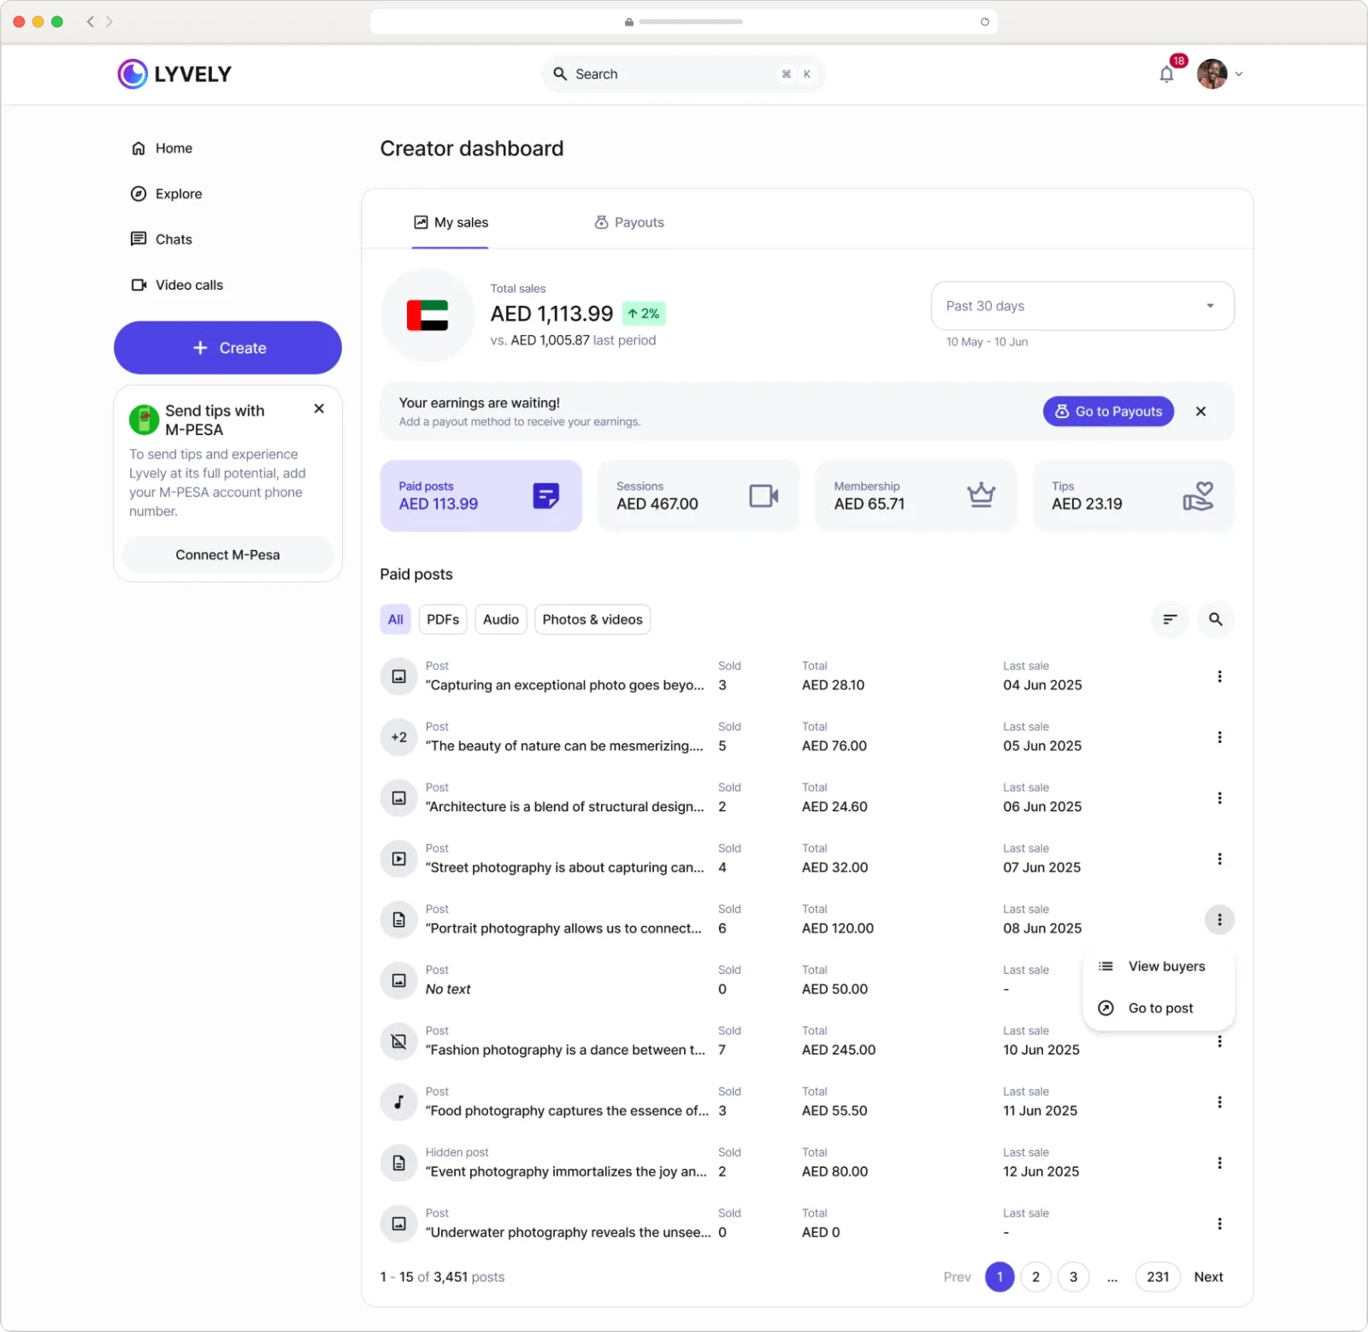
Task: Choose View buyers from the menu
Action: [1159, 966]
